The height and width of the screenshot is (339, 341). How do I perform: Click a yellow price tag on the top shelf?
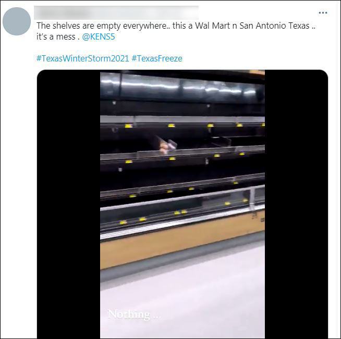pyautogui.click(x=171, y=125)
